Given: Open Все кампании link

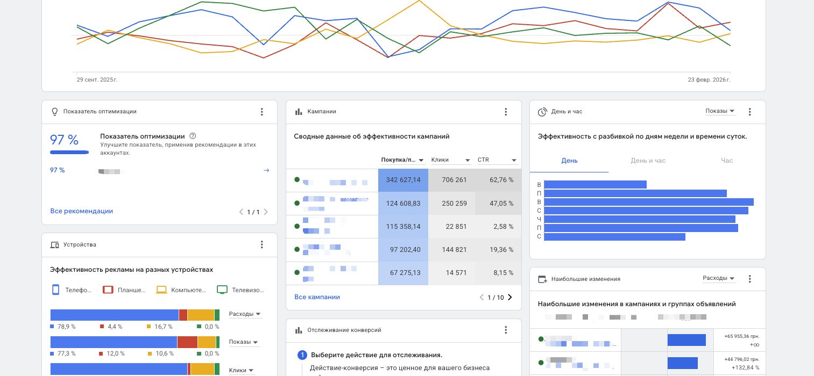Looking at the screenshot, I should [x=317, y=297].
